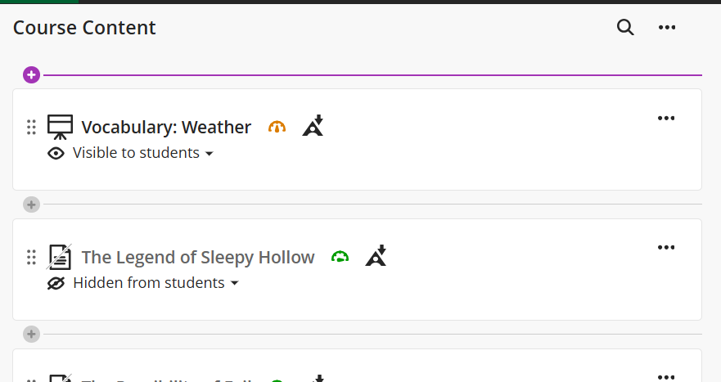Click alternative formats icon for Vocabulary: Weather
The image size is (721, 382).
point(313,126)
